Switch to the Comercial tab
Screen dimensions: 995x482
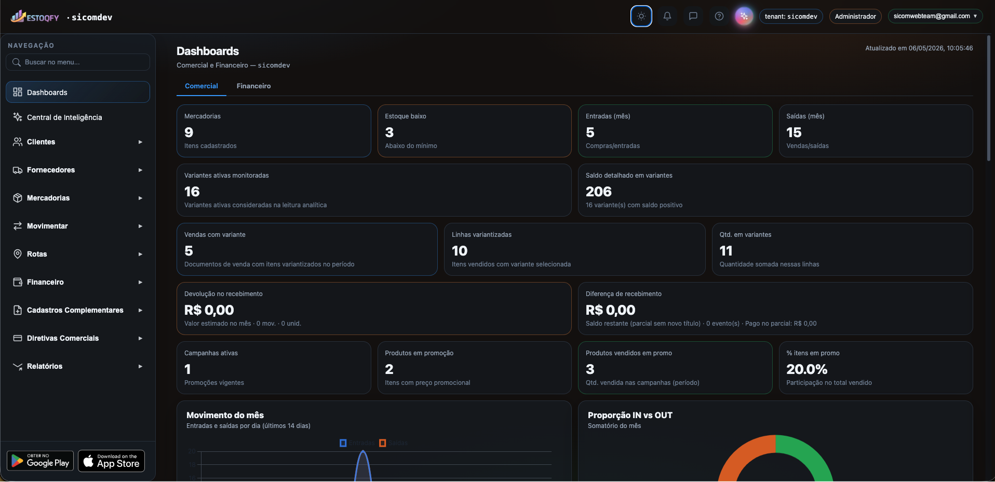[201, 86]
